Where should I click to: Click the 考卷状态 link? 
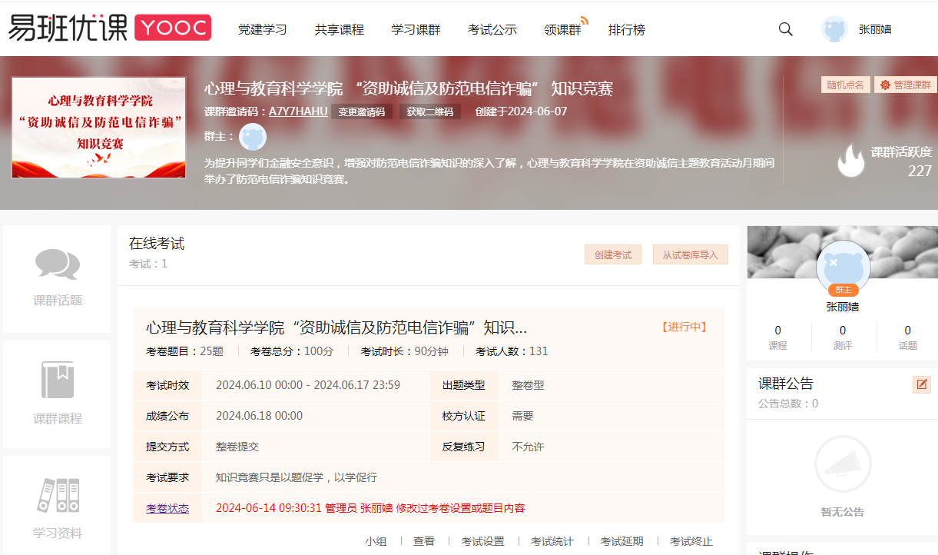tap(167, 508)
